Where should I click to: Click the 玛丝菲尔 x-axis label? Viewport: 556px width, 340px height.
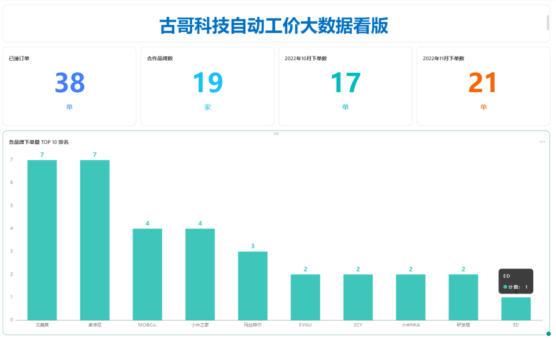point(253,325)
